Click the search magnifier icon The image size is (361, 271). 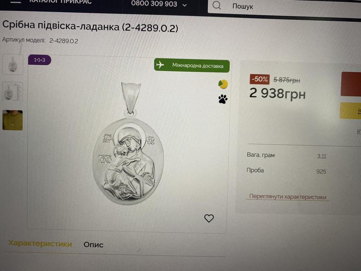pos(217,5)
